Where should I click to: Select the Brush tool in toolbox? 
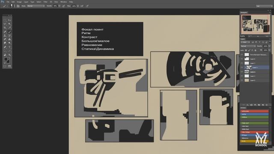click(9, 32)
